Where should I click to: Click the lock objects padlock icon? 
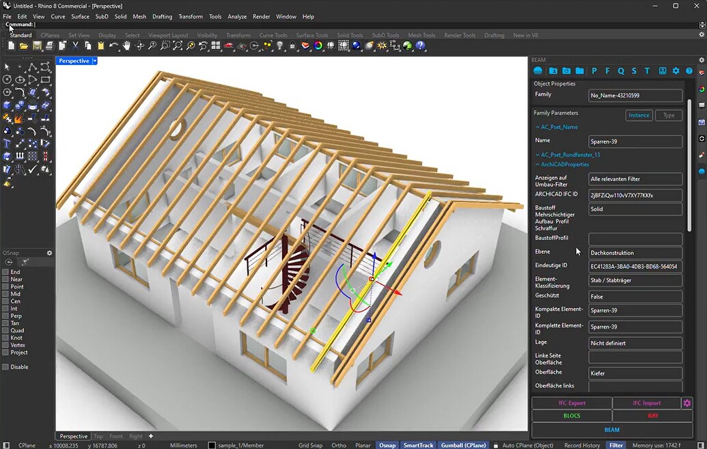(x=292, y=46)
